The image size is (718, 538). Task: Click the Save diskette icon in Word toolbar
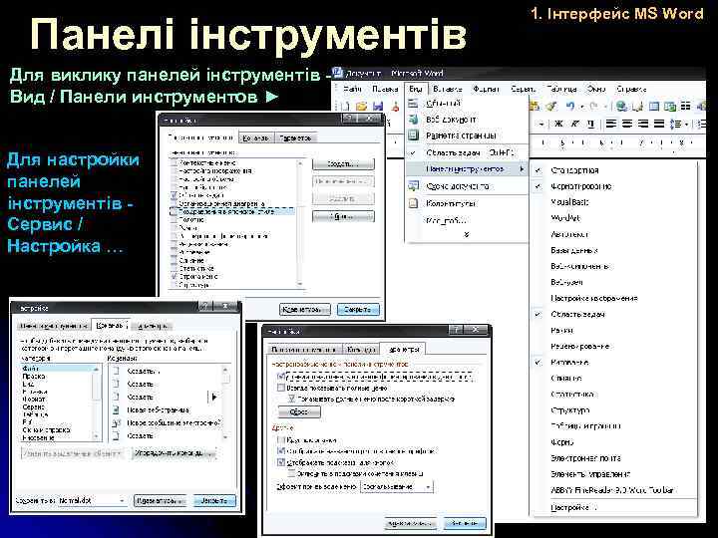coord(378,107)
